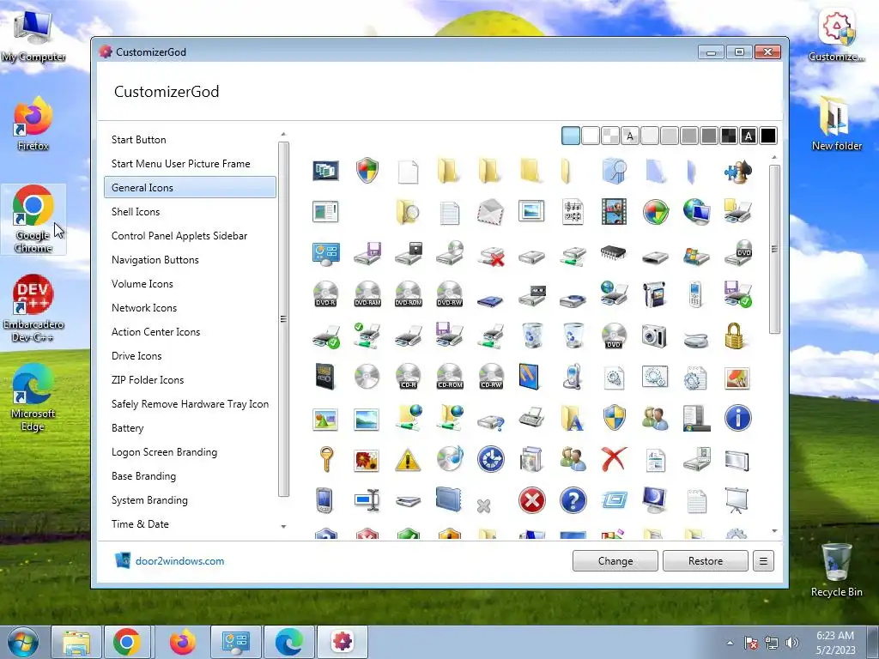Select the red error circle icon

(x=531, y=500)
